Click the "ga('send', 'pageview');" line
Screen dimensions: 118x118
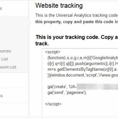[x=67, y=92]
